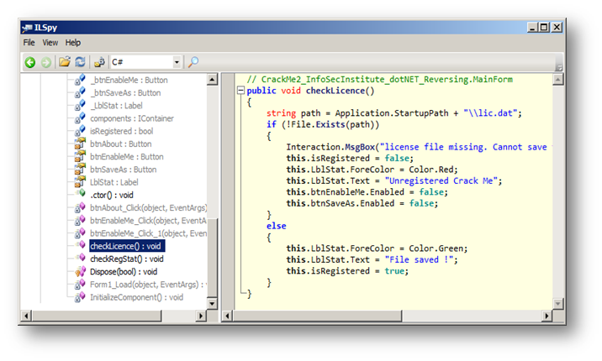Click tree panel scroll right arrow
The height and width of the screenshot is (361, 602).
(201, 316)
